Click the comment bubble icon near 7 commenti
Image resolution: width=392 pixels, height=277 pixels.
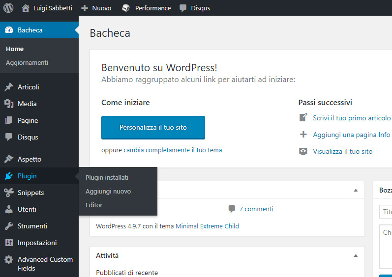[232, 209]
